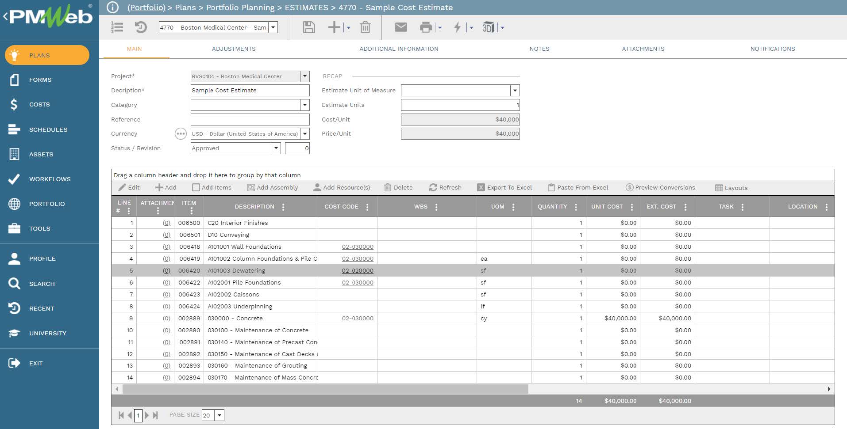847x429 pixels.
Task: Click Export To Excel button
Action: coord(504,187)
